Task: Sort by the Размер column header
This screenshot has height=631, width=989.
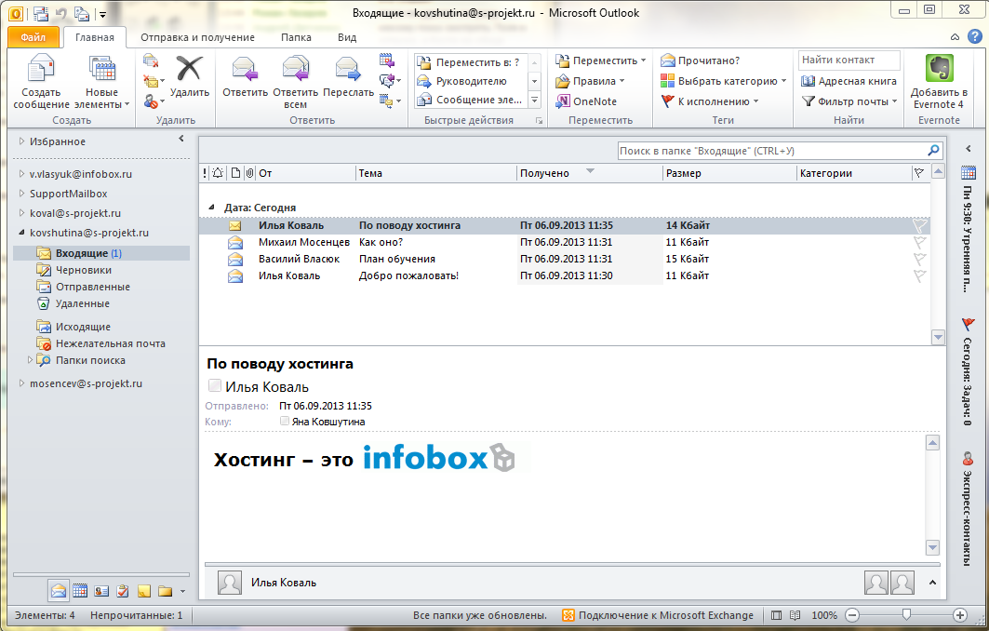Action: [x=729, y=173]
